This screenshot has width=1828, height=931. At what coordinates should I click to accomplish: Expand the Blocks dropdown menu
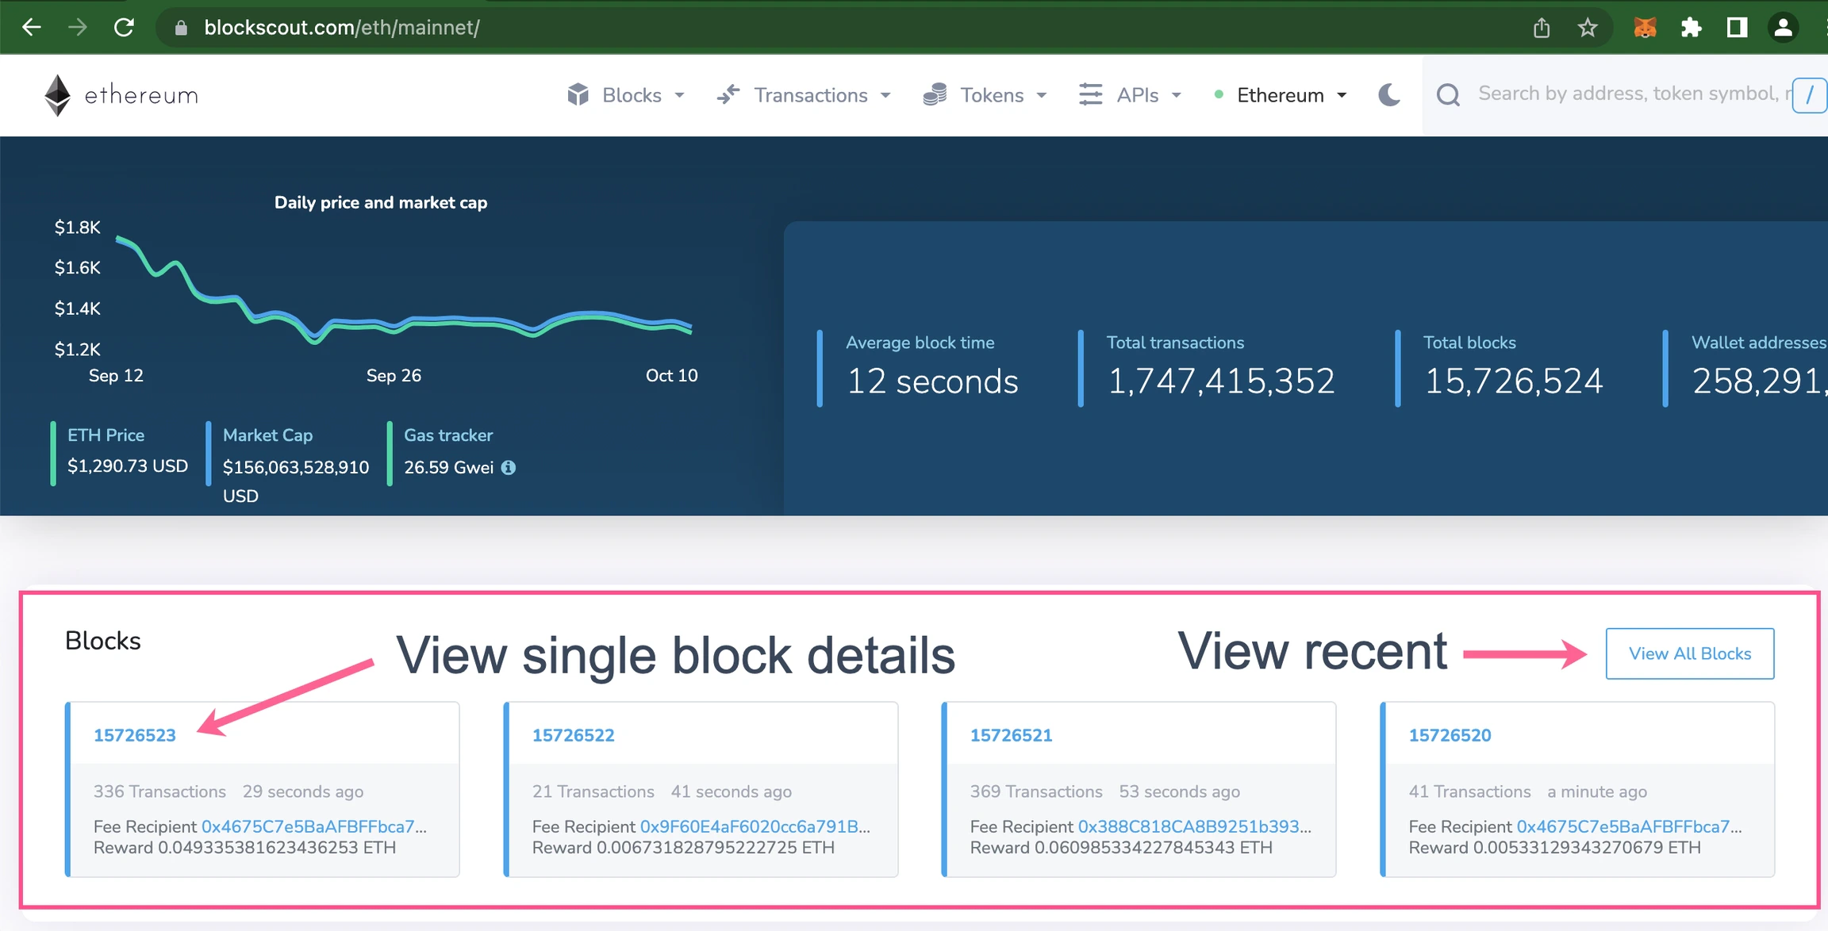tap(627, 95)
